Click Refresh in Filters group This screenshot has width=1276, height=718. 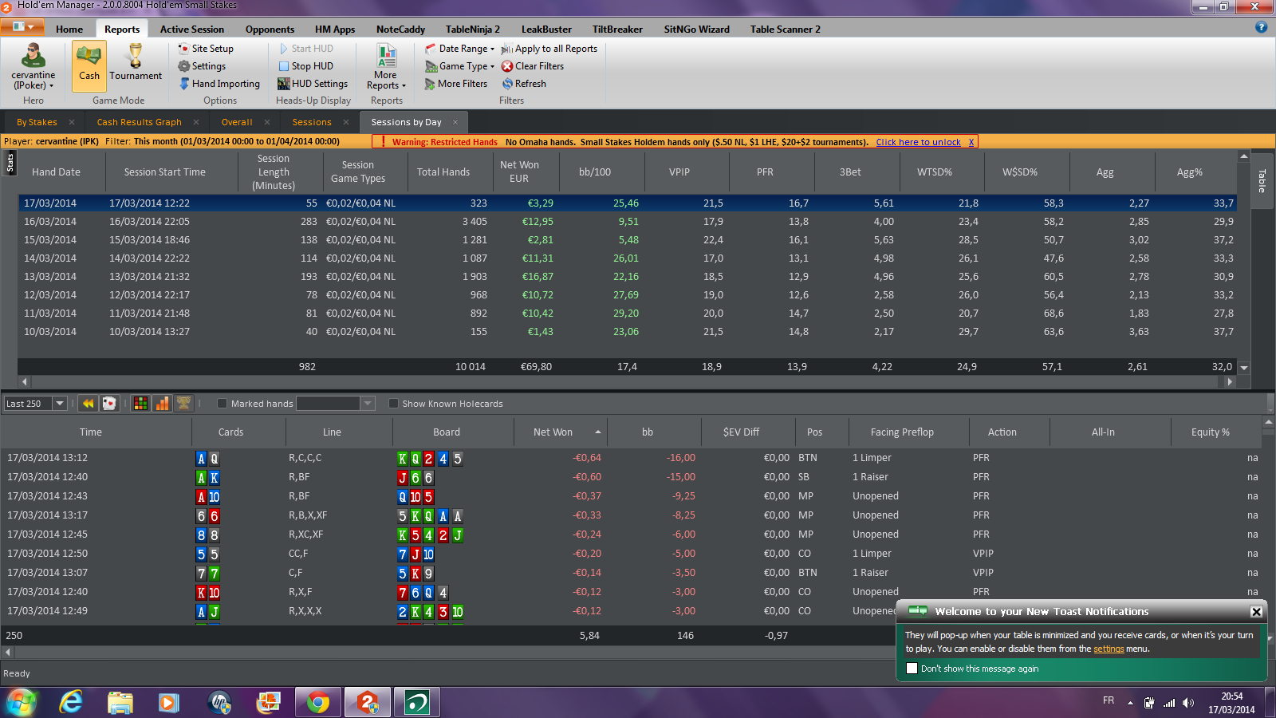(524, 84)
